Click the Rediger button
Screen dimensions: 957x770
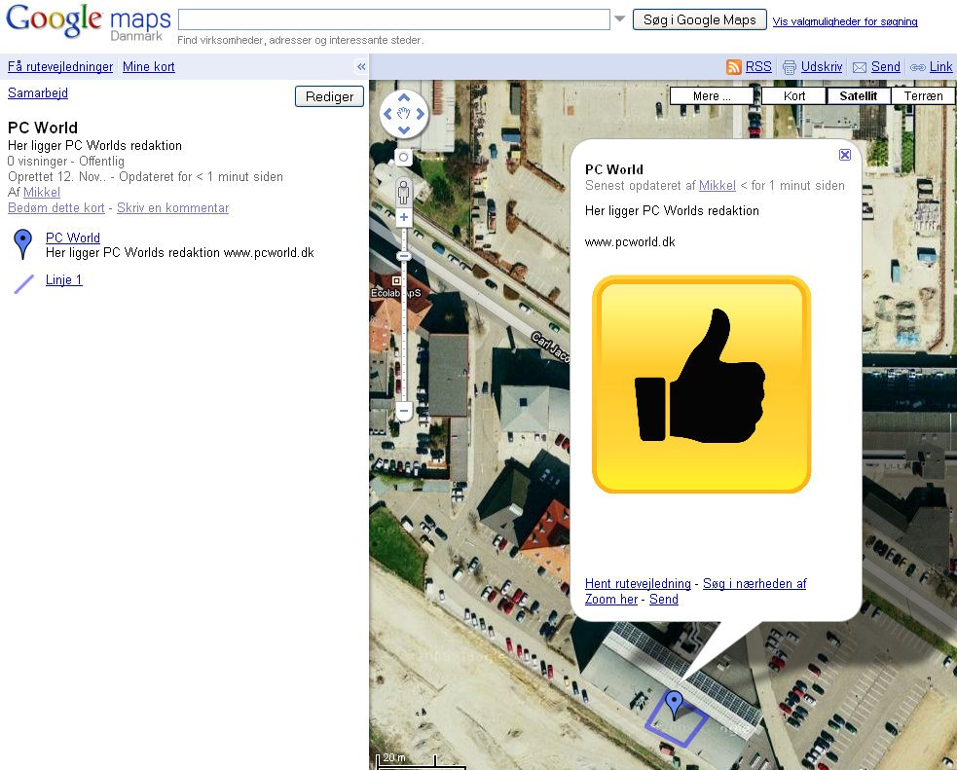point(330,96)
